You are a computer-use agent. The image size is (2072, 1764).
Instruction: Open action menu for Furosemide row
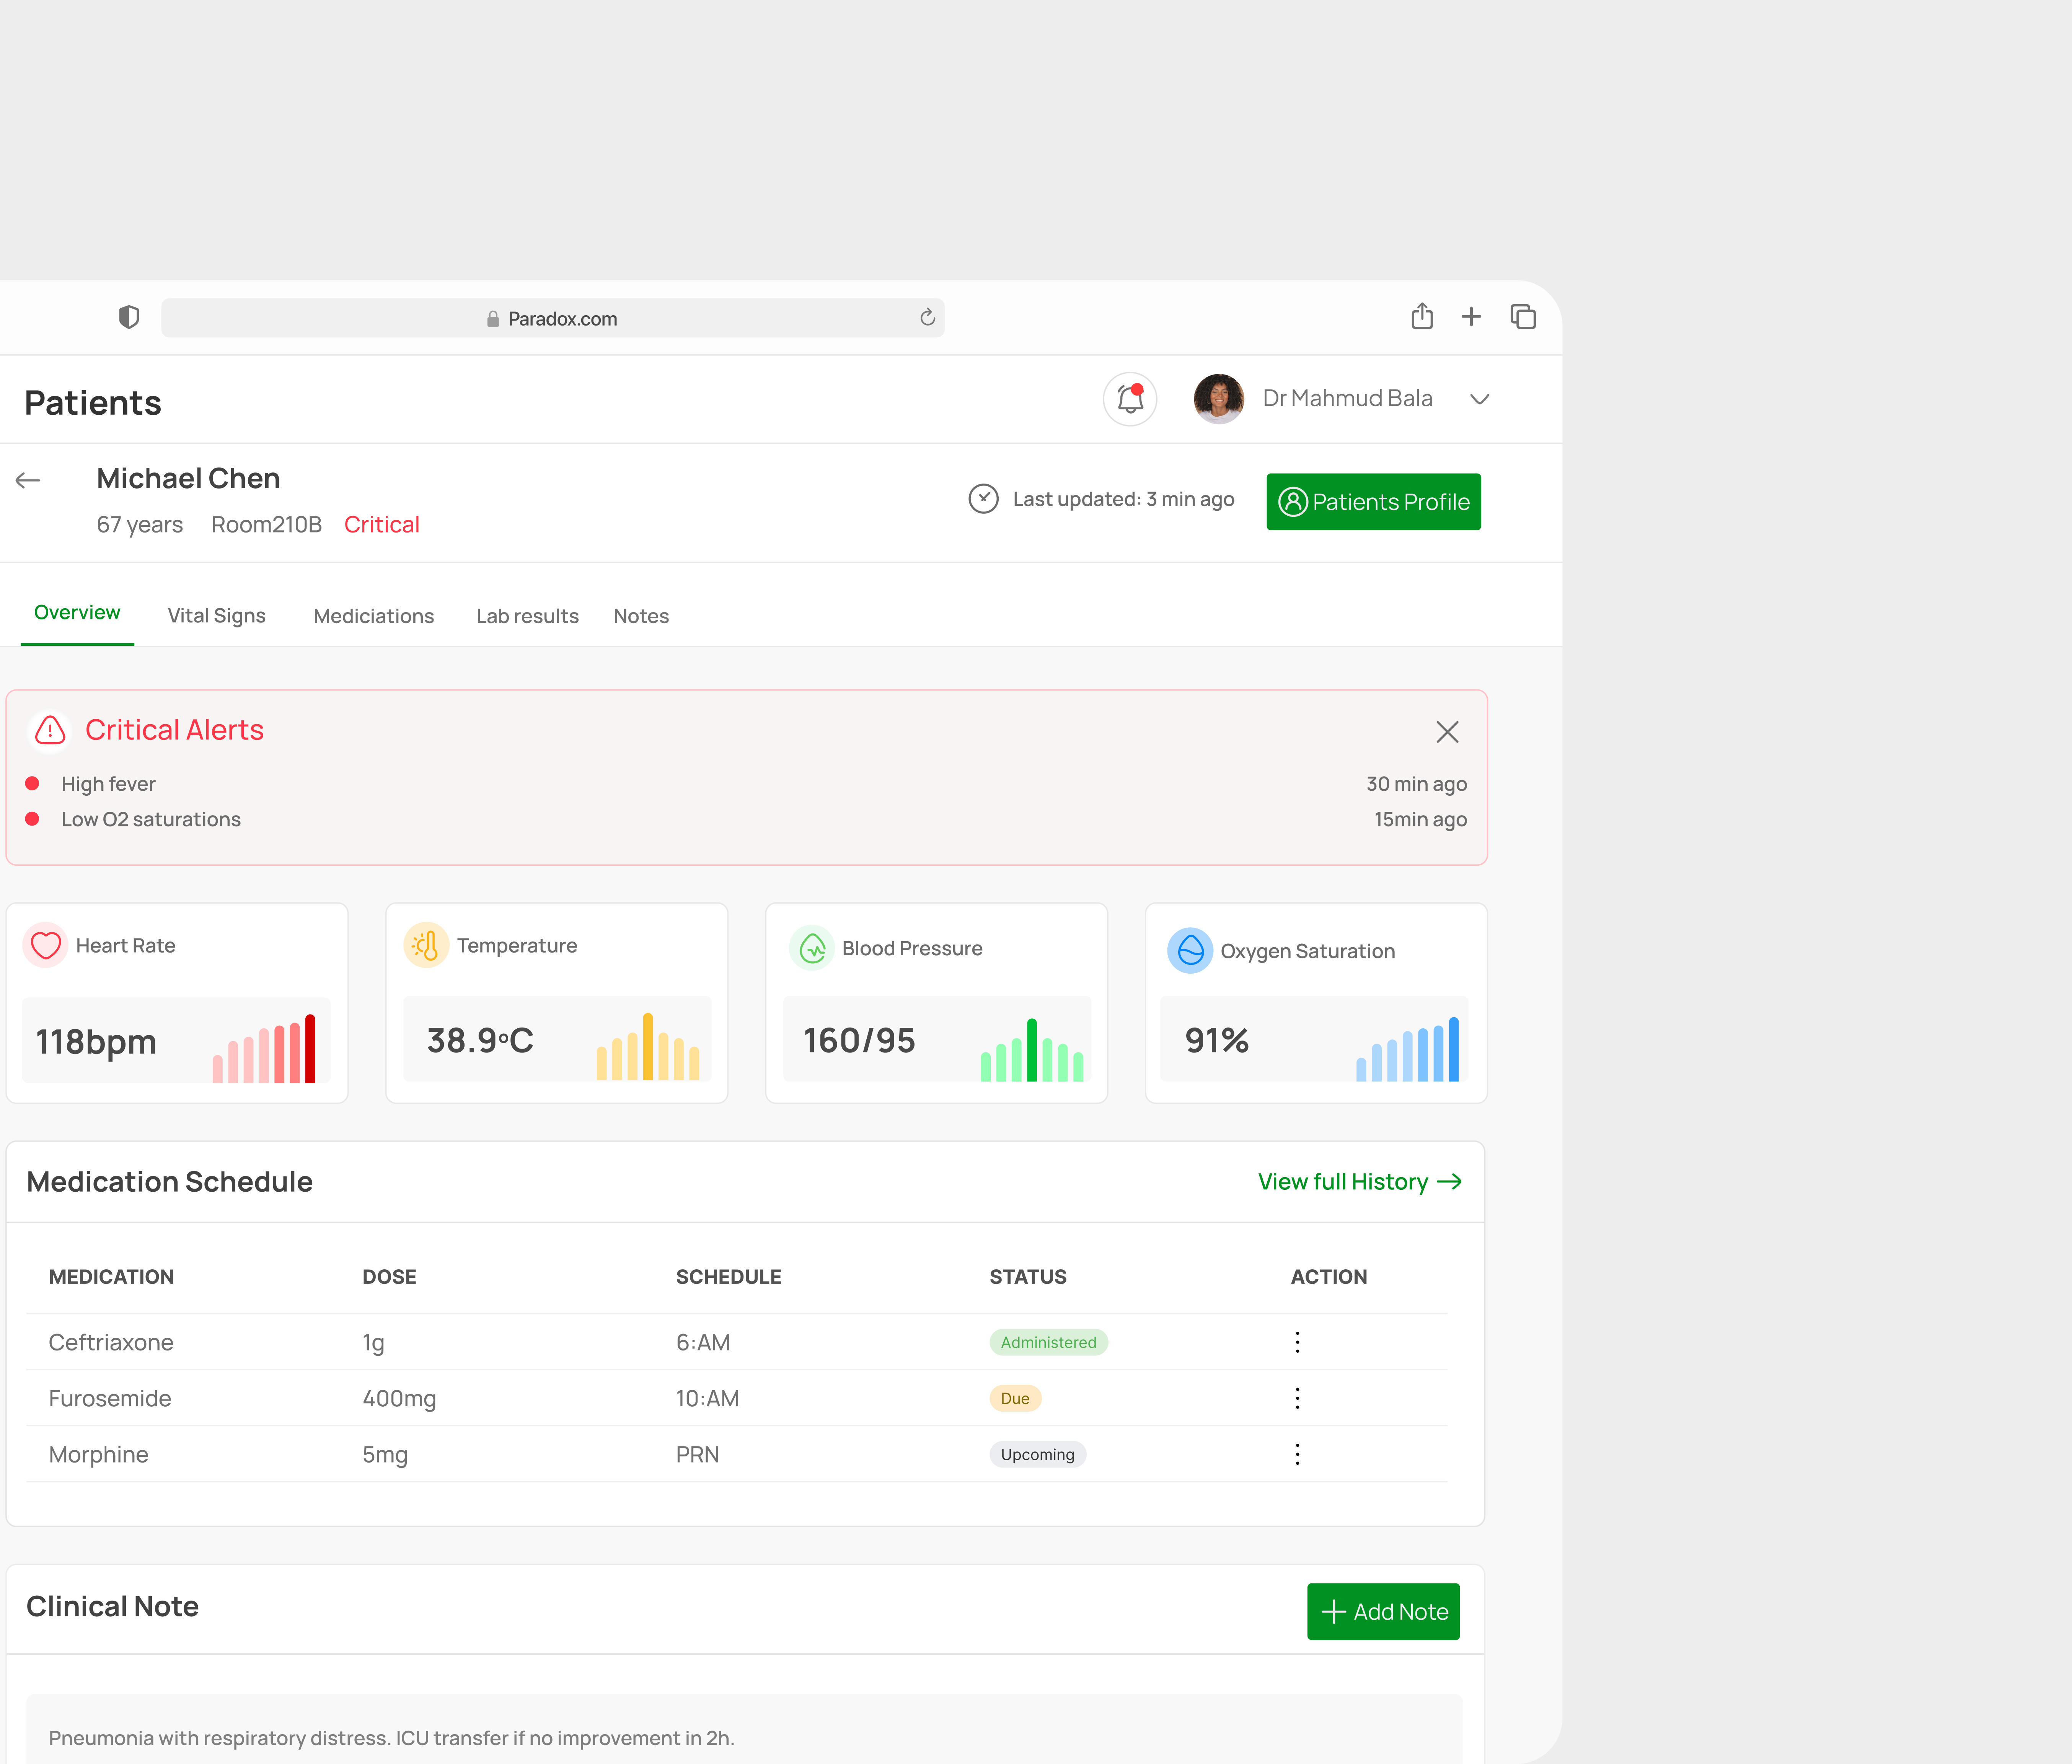[x=1297, y=1398]
